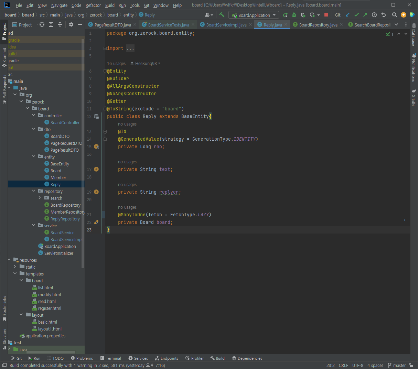
Task: Collapse the entity package
Action: (34, 157)
